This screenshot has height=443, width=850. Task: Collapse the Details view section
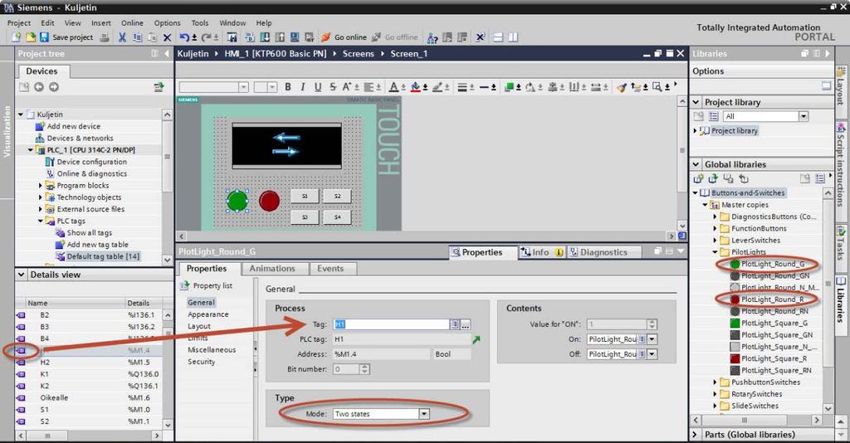[x=21, y=275]
